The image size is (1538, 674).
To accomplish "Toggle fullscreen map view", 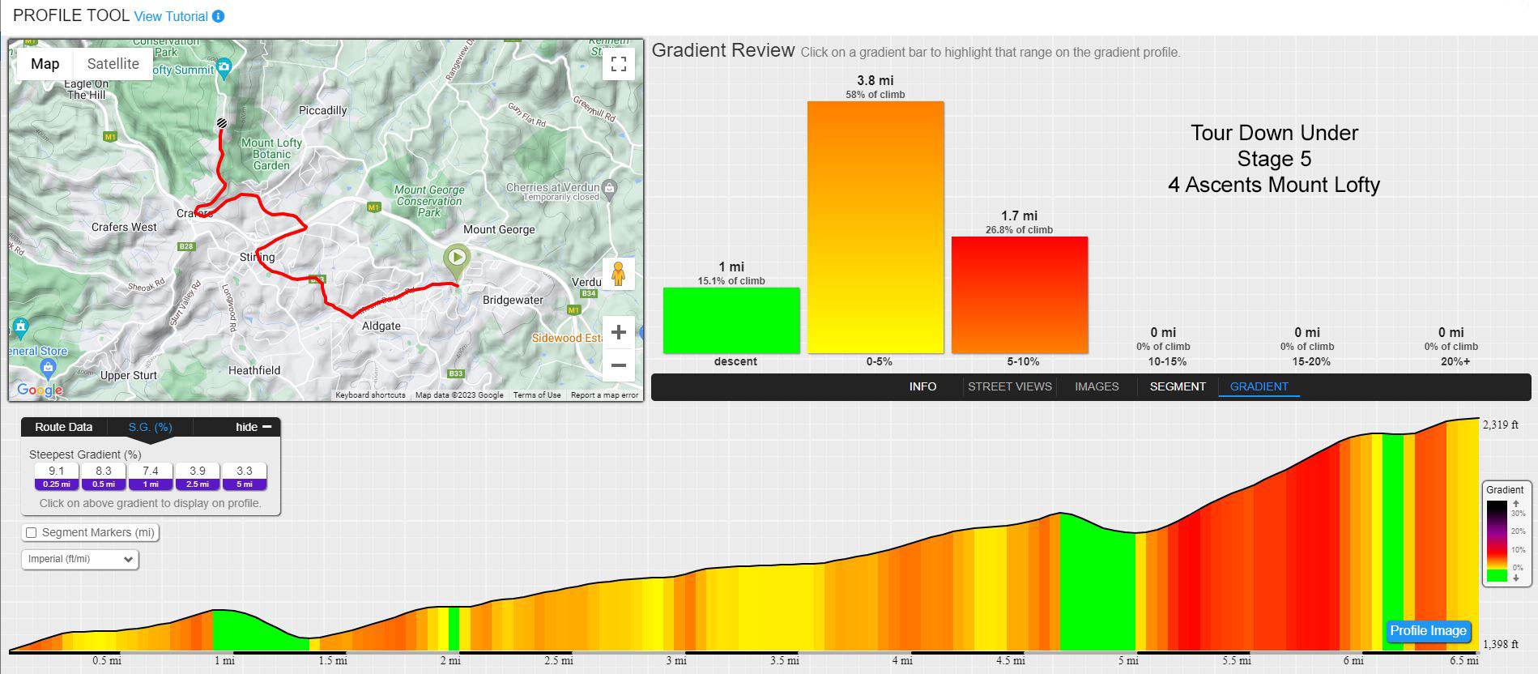I will (619, 64).
